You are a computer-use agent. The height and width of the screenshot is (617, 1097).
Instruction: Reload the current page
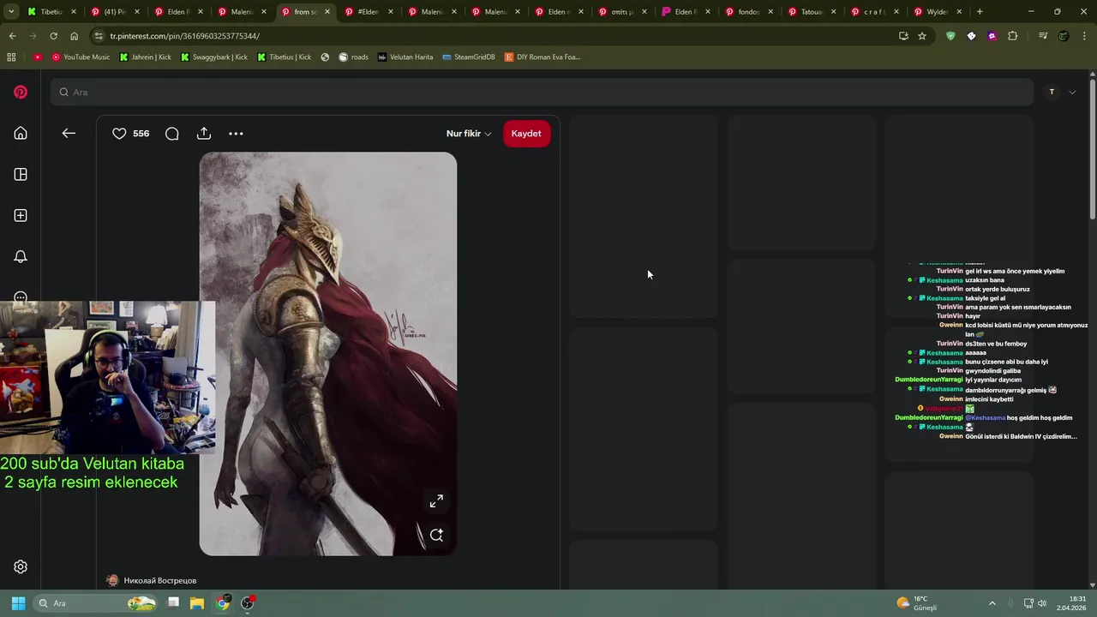pos(53,36)
